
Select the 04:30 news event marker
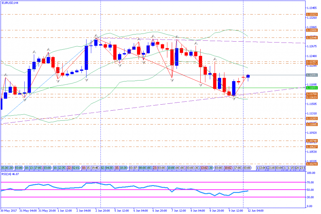[109, 168]
